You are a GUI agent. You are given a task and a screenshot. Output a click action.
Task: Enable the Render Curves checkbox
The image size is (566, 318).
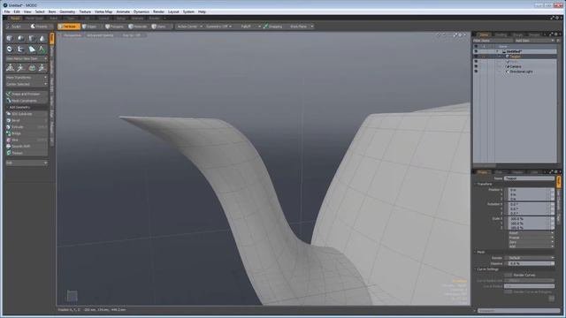509,275
